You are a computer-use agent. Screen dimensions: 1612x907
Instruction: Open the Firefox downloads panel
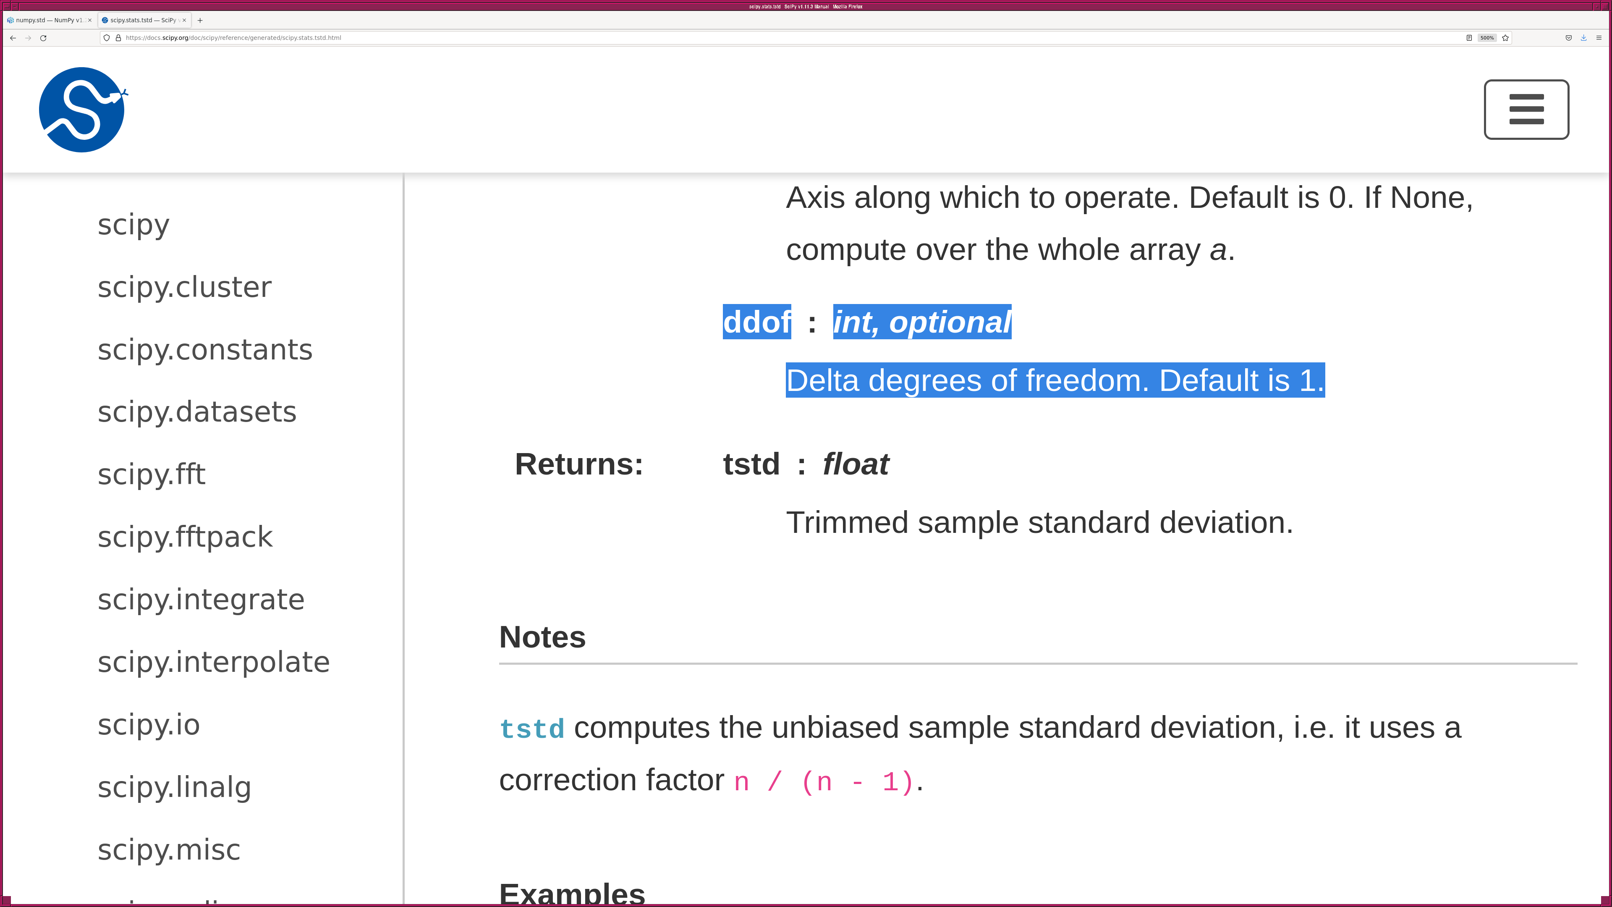point(1583,38)
